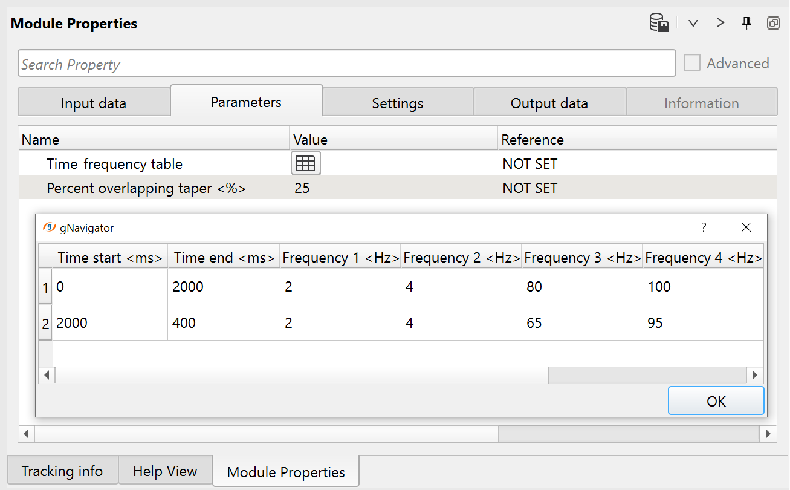The height and width of the screenshot is (490, 790).
Task: Pin the Module Properties panel
Action: [x=746, y=23]
